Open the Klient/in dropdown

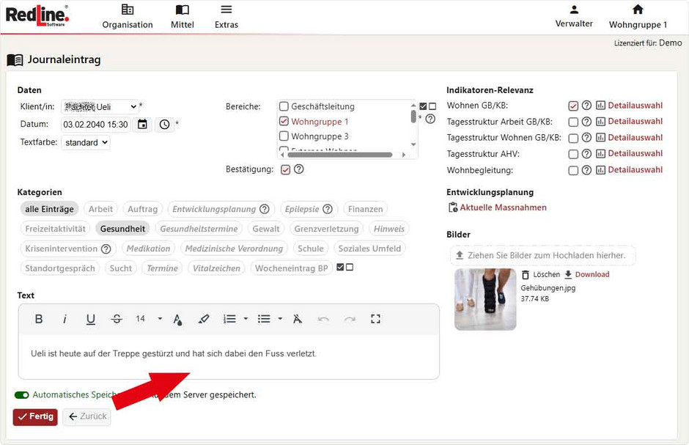[99, 107]
